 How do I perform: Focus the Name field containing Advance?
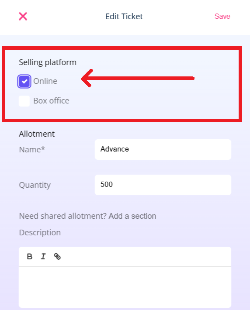point(163,149)
